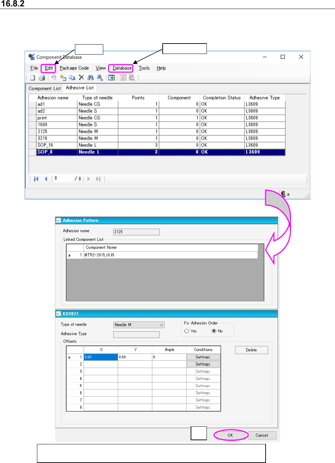This screenshot has width=335, height=463.
Task: Click the greyed database search toolbar icon
Action: (x=132, y=78)
